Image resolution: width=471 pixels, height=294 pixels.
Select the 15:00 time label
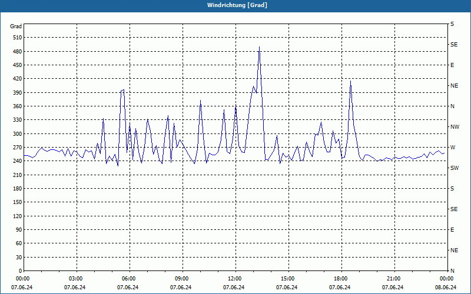(287, 279)
